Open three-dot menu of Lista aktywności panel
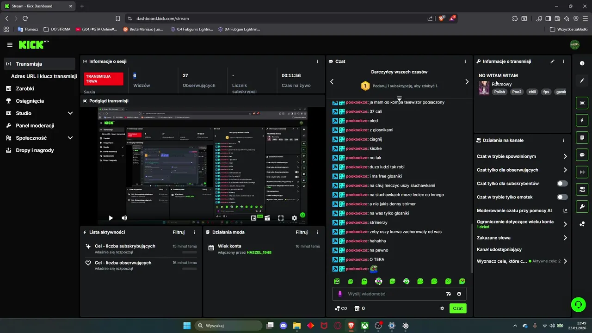Viewport: 592px width, 333px height. point(194,232)
